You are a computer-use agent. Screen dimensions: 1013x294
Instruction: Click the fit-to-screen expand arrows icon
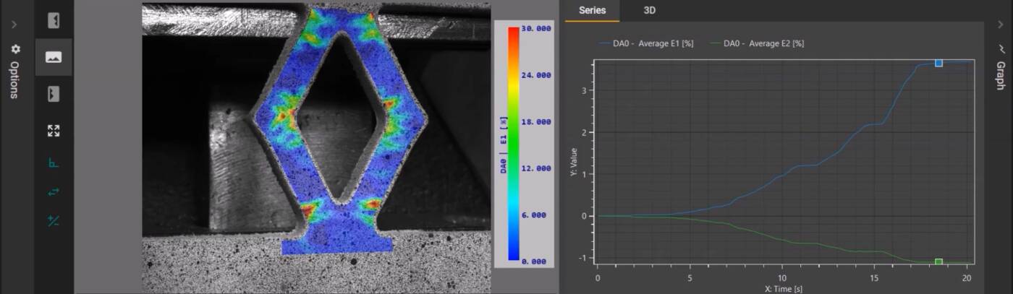54,131
